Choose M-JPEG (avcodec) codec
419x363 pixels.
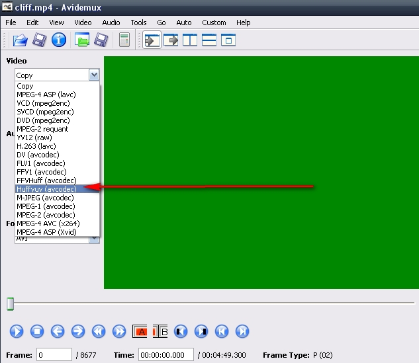[x=58, y=198]
